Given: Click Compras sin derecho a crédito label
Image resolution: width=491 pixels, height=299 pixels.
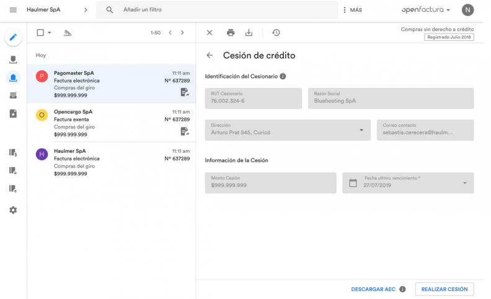Looking at the screenshot, I should 437,29.
